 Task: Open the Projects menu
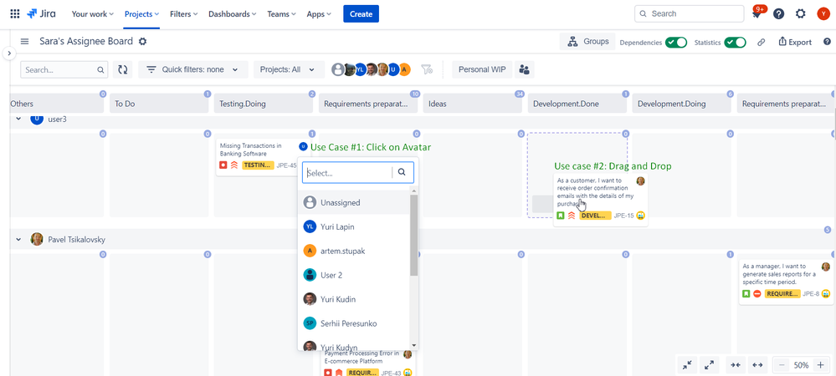tap(141, 14)
